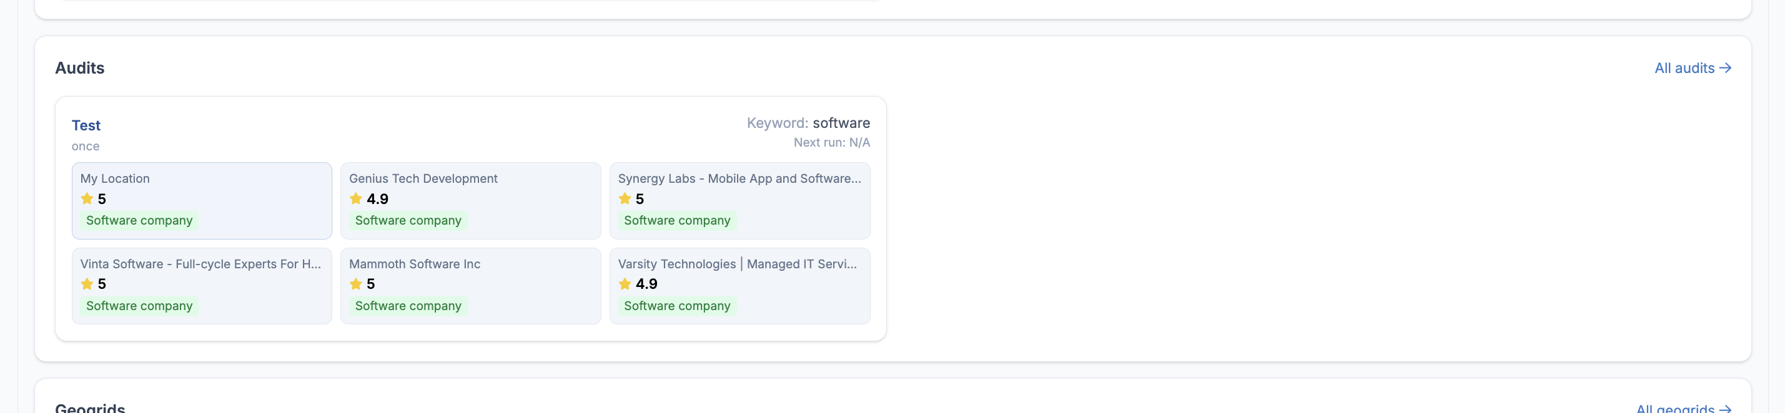Select the Varsity Technologies card title
This screenshot has width=1785, height=413.
736,265
